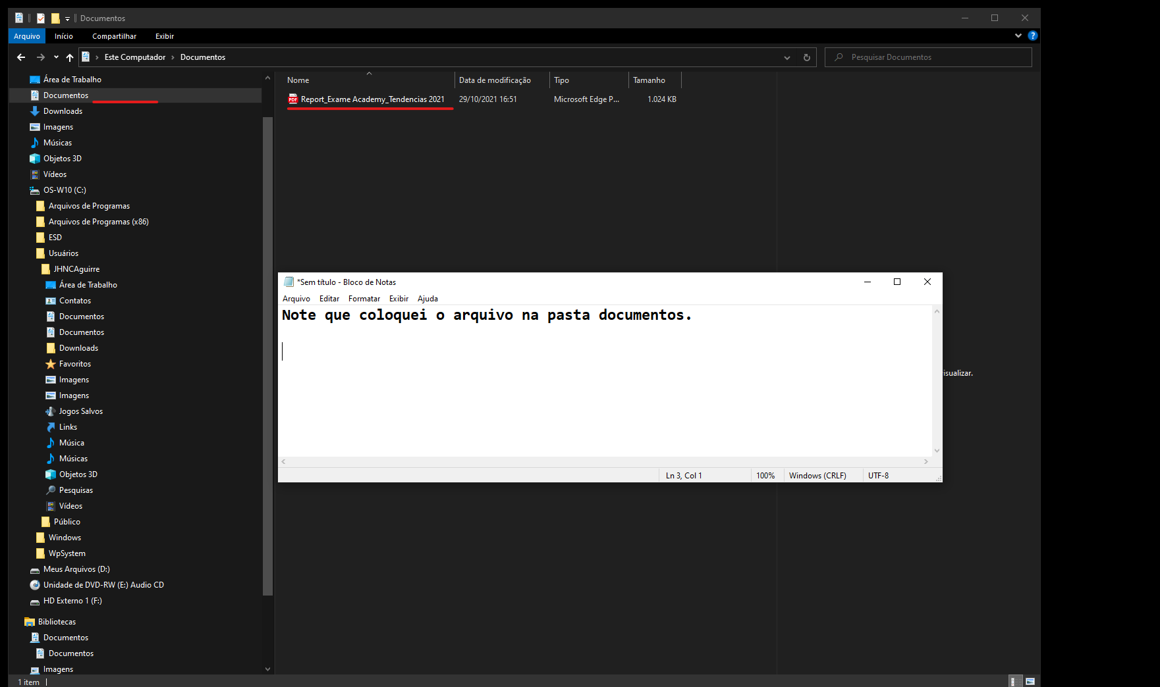Image resolution: width=1160 pixels, height=687 pixels.
Task: Select Meus Arquivos (D:) drive
Action: pyautogui.click(x=76, y=569)
